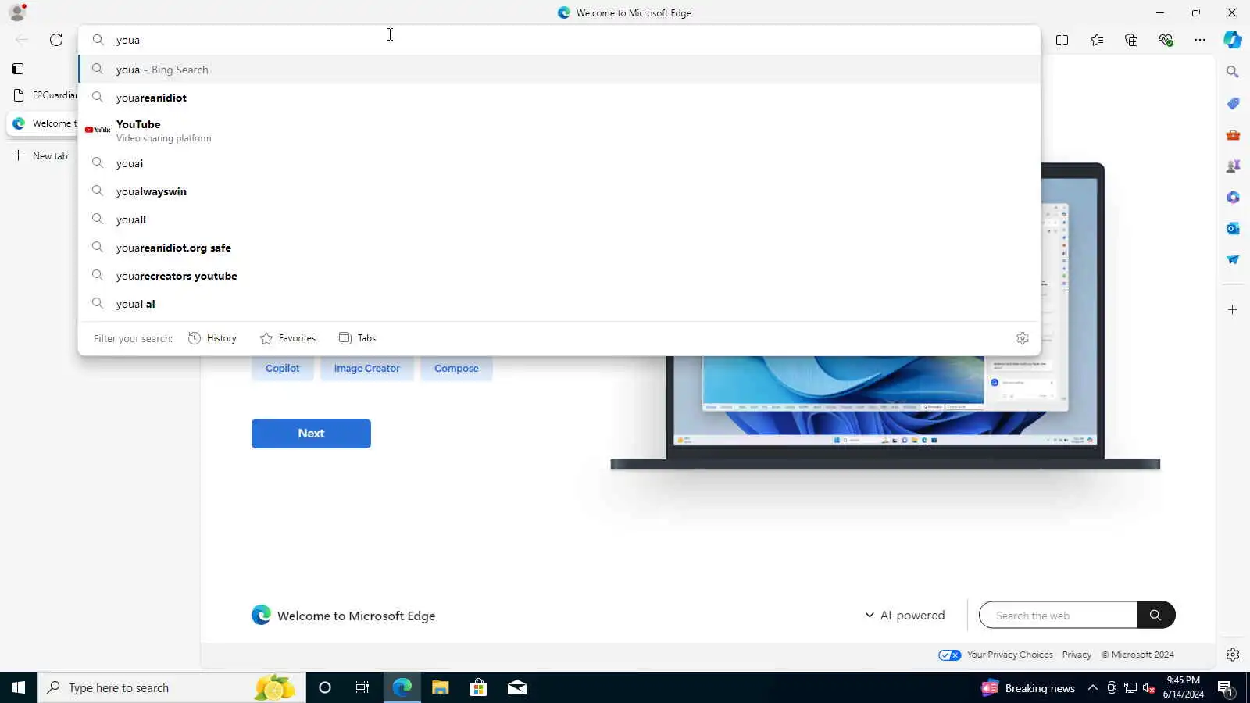
Task: Filter the search by Tabs
Action: pos(358,338)
